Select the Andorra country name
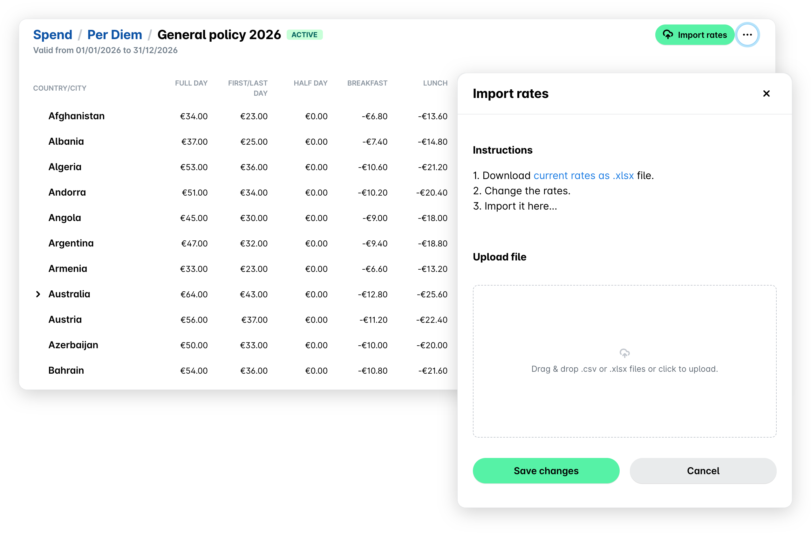 pos(67,192)
